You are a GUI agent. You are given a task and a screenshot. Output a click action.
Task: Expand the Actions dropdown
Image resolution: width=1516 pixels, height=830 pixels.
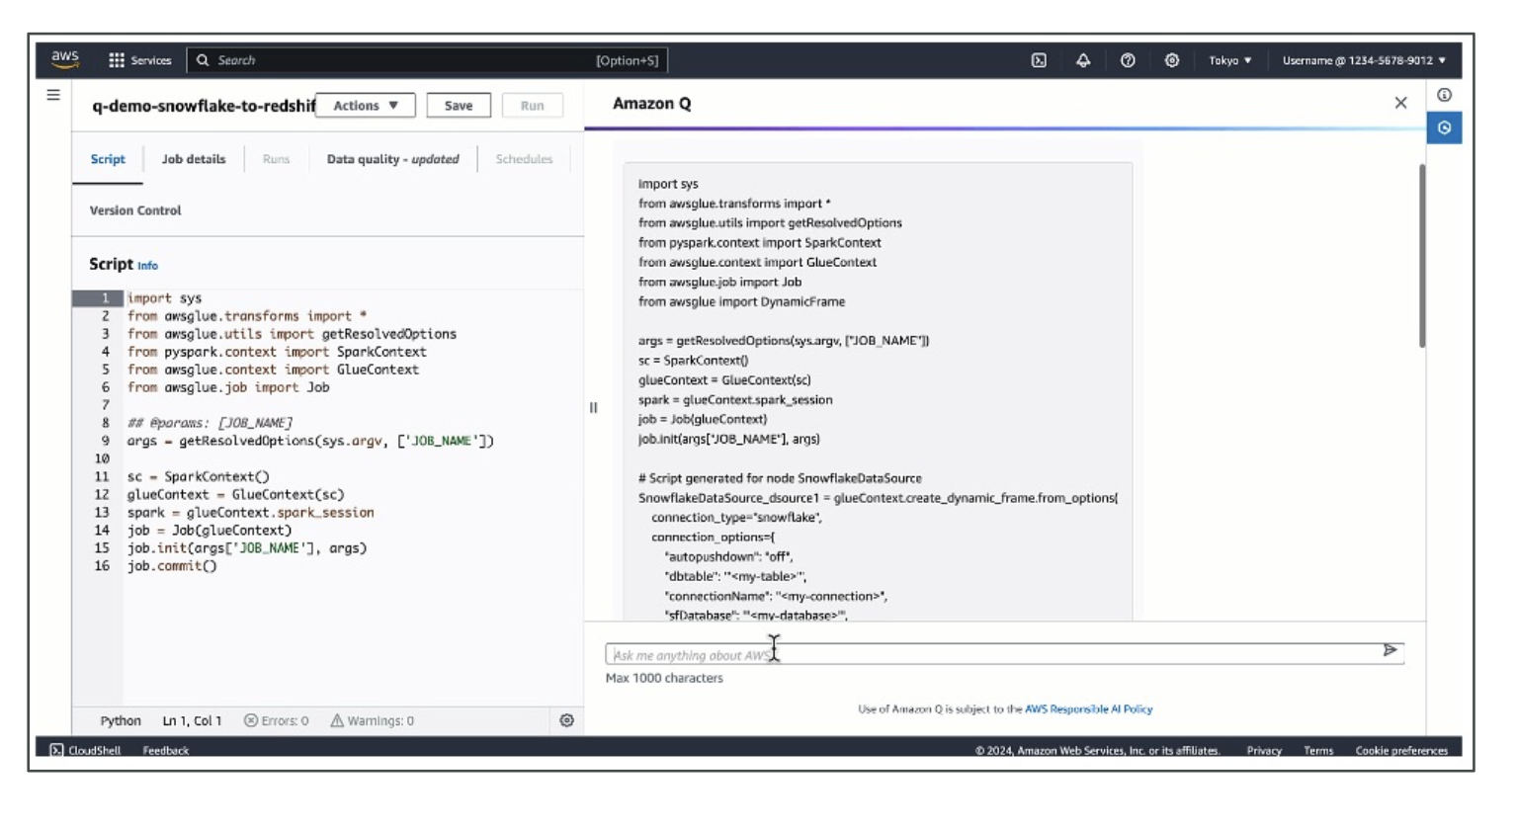pos(365,106)
